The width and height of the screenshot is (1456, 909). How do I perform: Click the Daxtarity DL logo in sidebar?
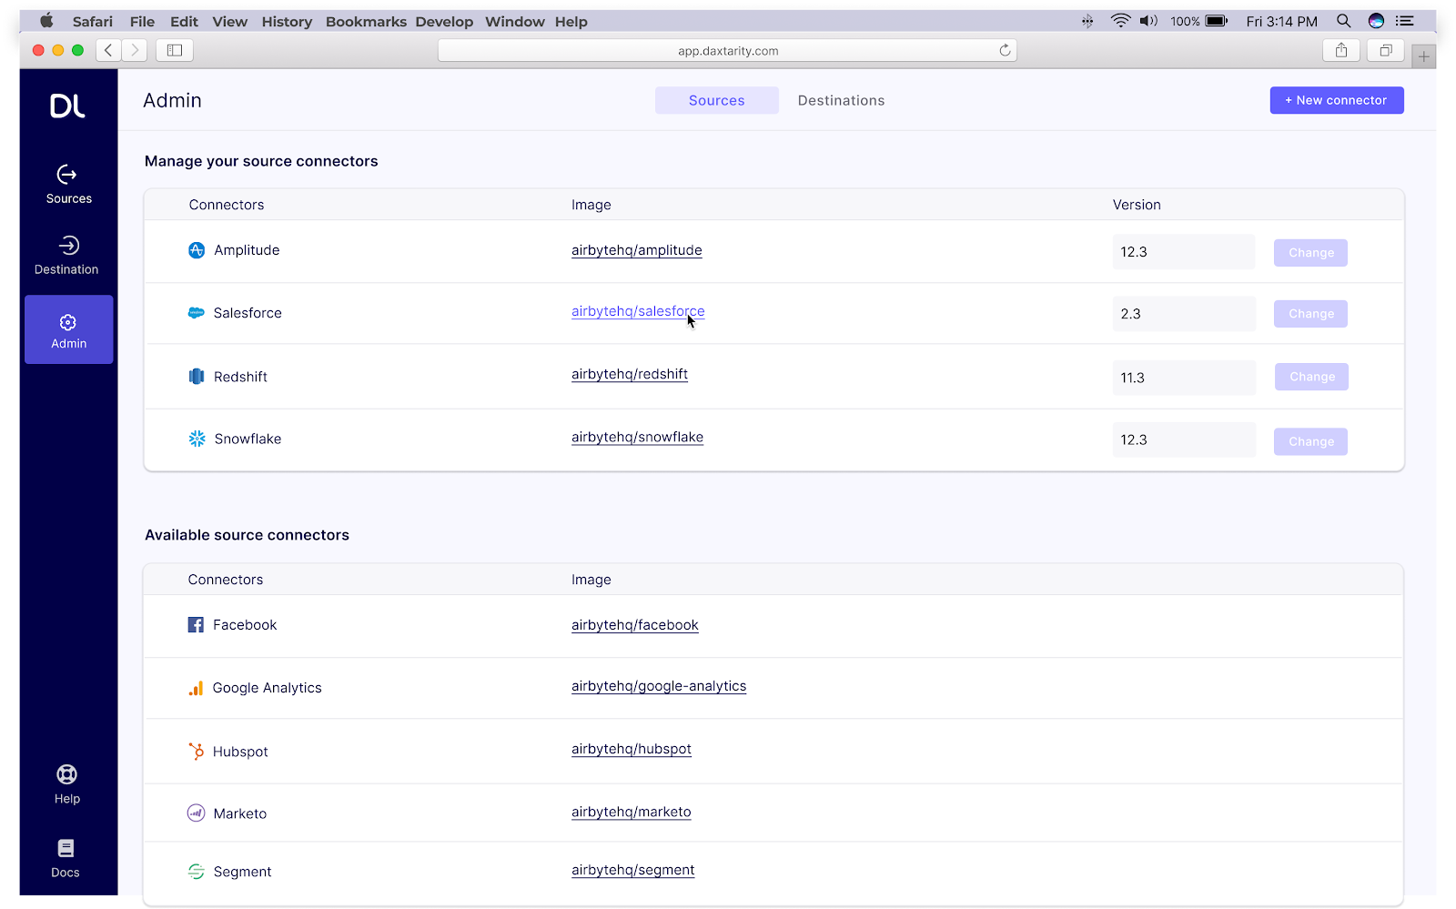click(67, 106)
